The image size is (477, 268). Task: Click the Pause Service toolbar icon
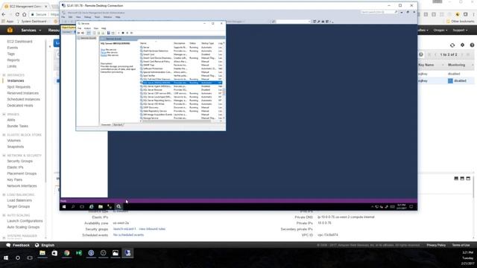click(x=127, y=33)
